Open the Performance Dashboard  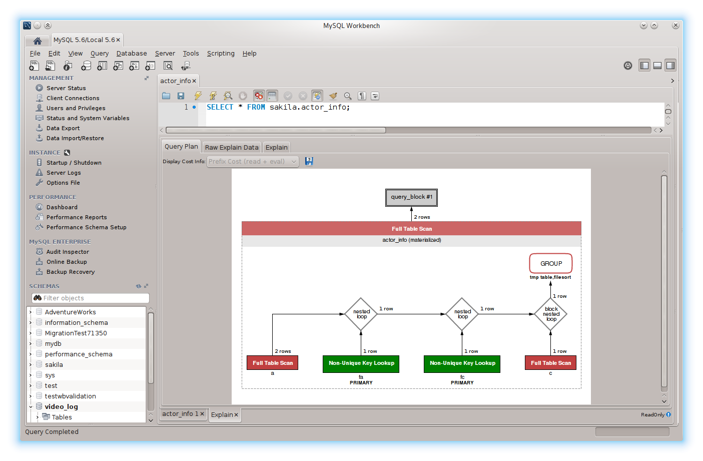click(x=61, y=207)
